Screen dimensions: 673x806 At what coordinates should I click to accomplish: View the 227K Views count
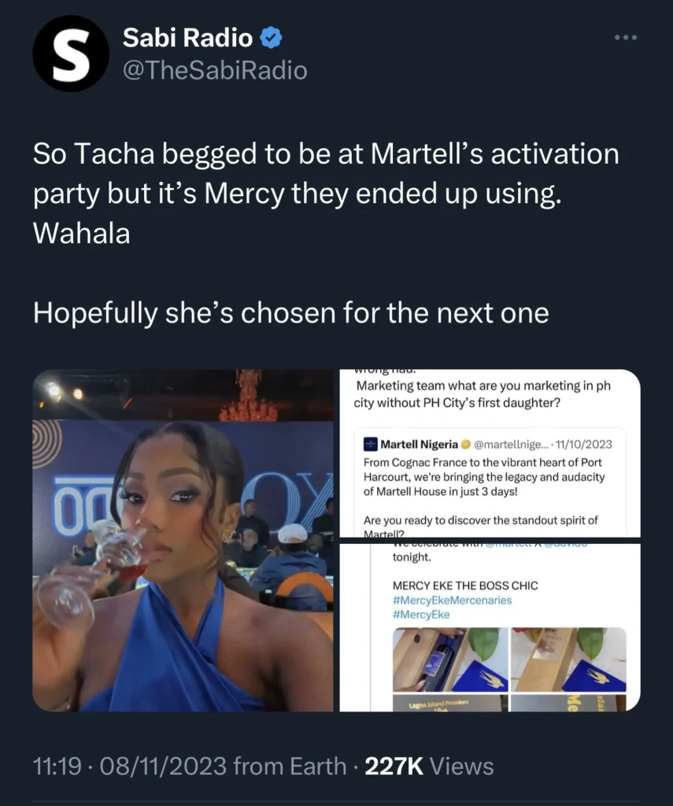pos(429,766)
